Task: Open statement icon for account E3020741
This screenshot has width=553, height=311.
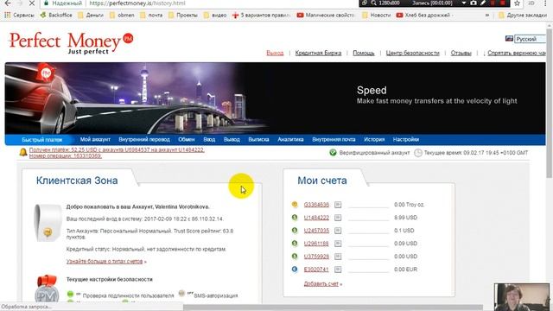Action: [338, 270]
